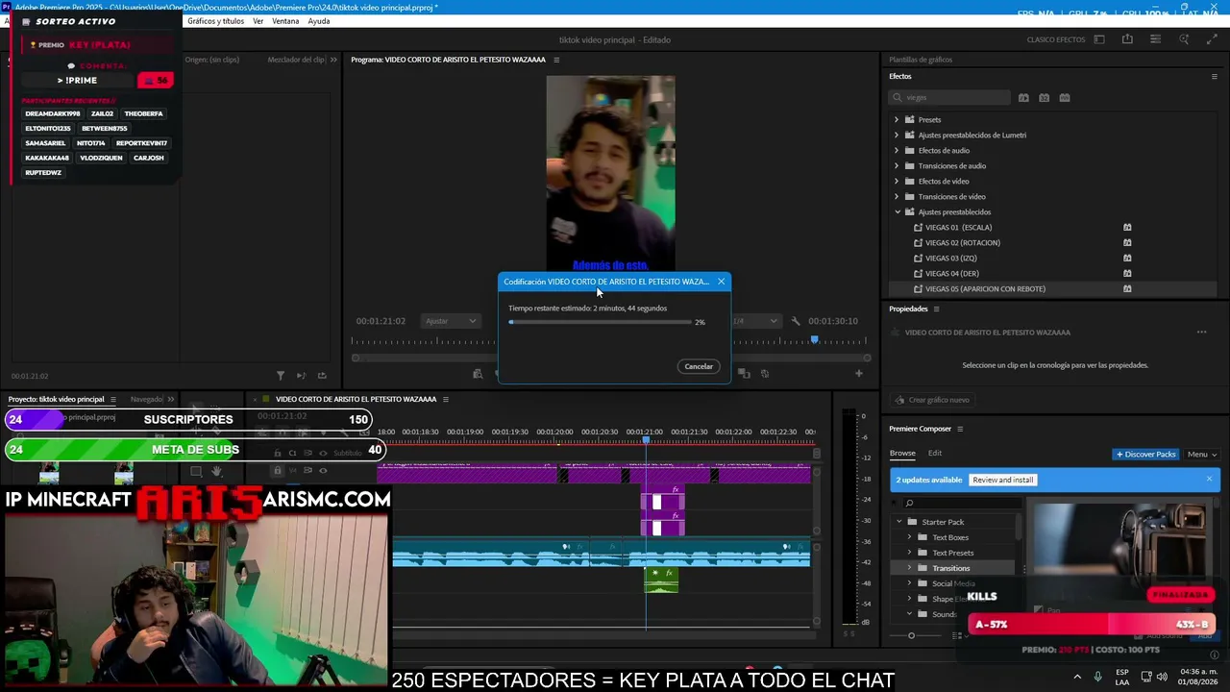This screenshot has height=692, width=1230.
Task: Select the VIEGAS 03 (IZQ) preset
Action: [950, 259]
